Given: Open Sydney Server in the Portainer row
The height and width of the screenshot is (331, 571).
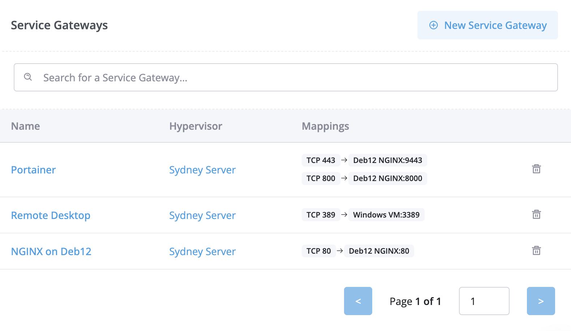Looking at the screenshot, I should pyautogui.click(x=202, y=170).
